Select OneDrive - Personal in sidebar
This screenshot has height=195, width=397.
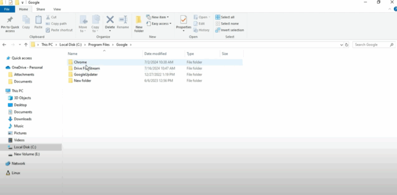coord(24,67)
